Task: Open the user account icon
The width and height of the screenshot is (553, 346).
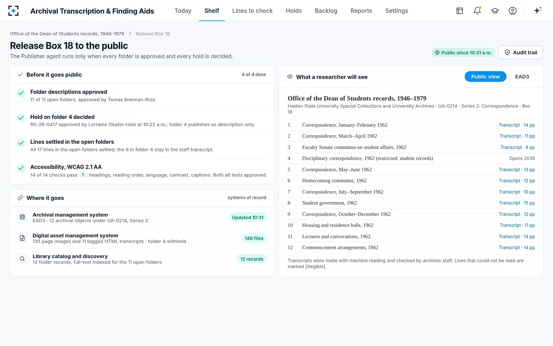Action: (513, 11)
